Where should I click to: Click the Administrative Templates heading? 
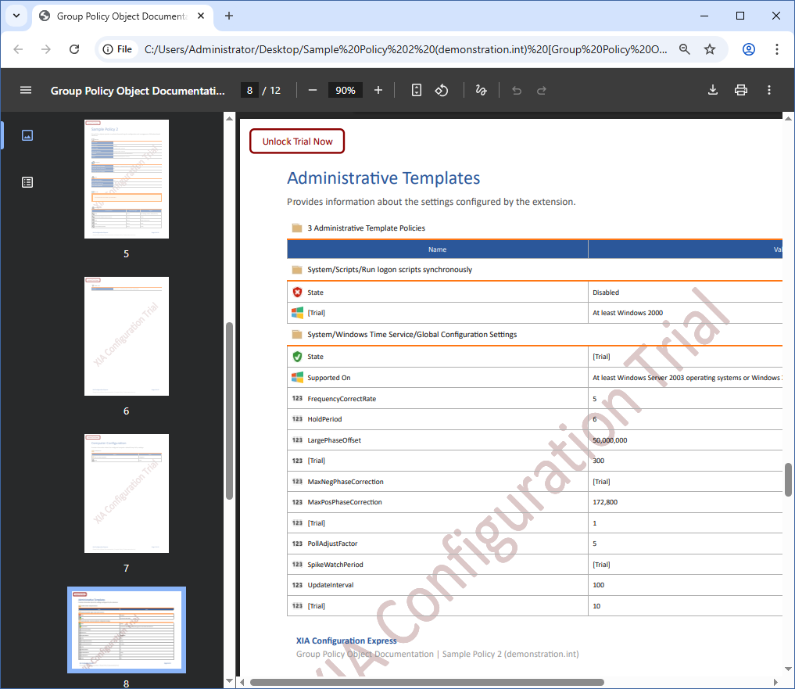coord(383,178)
